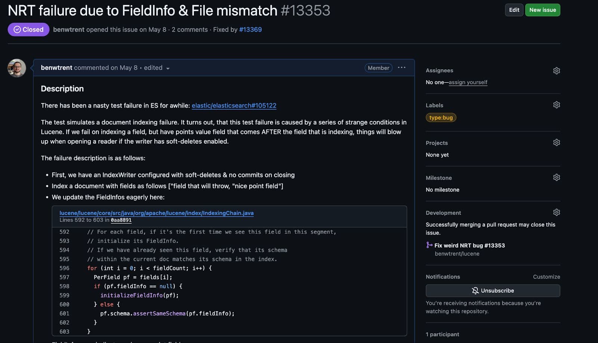Open the Labels settings gear

[x=557, y=105]
